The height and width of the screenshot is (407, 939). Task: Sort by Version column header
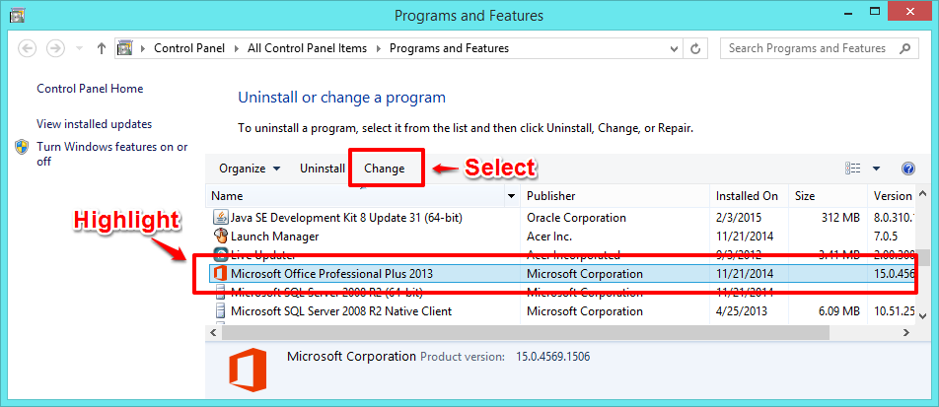[893, 196]
